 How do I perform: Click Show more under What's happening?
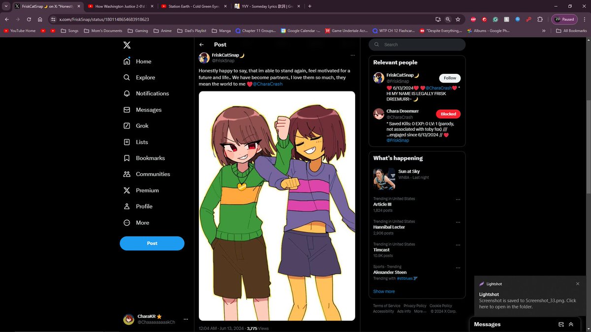384,291
